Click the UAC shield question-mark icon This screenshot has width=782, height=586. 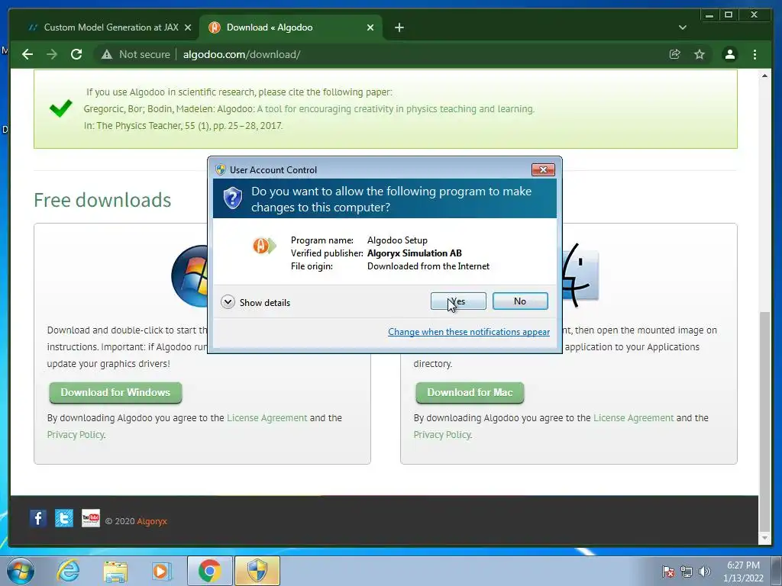pos(232,198)
